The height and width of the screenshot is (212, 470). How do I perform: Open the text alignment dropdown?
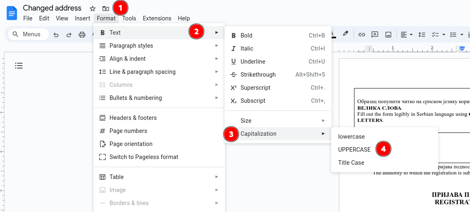point(406,35)
